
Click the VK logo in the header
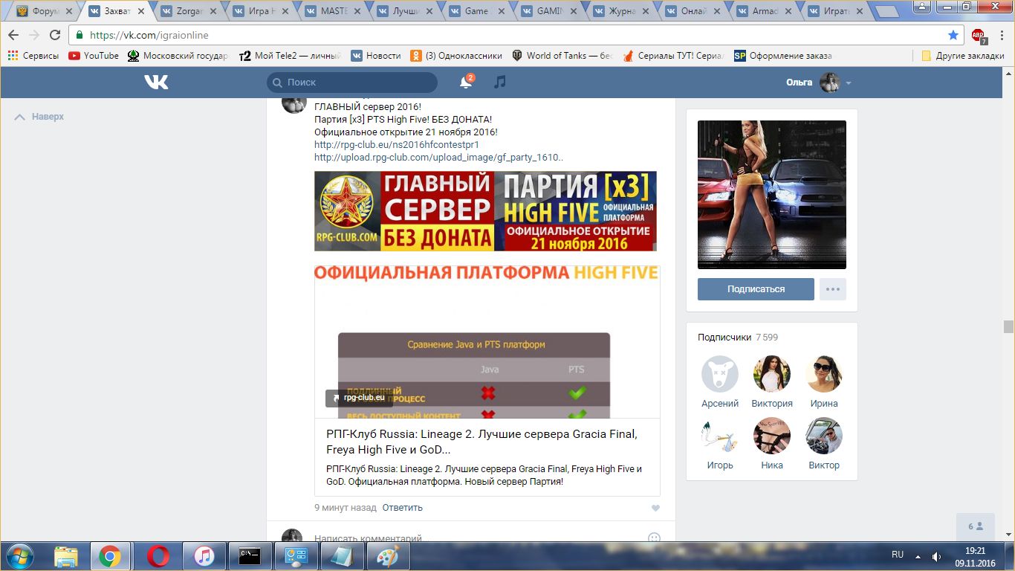[156, 82]
